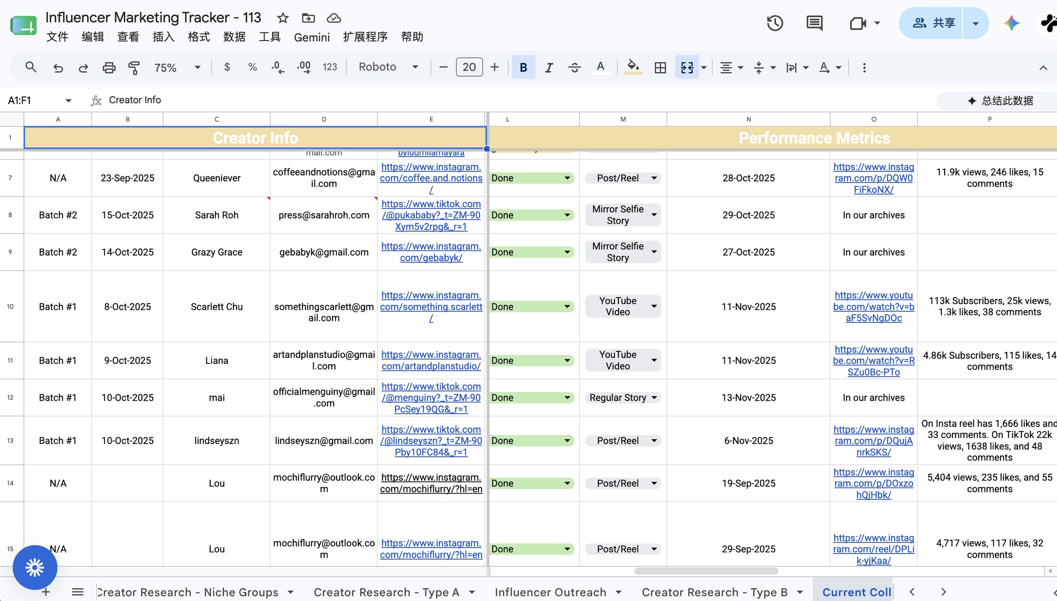Viewport: 1057px width, 601px height.
Task: Add a new sheet with plus icon
Action: point(46,592)
